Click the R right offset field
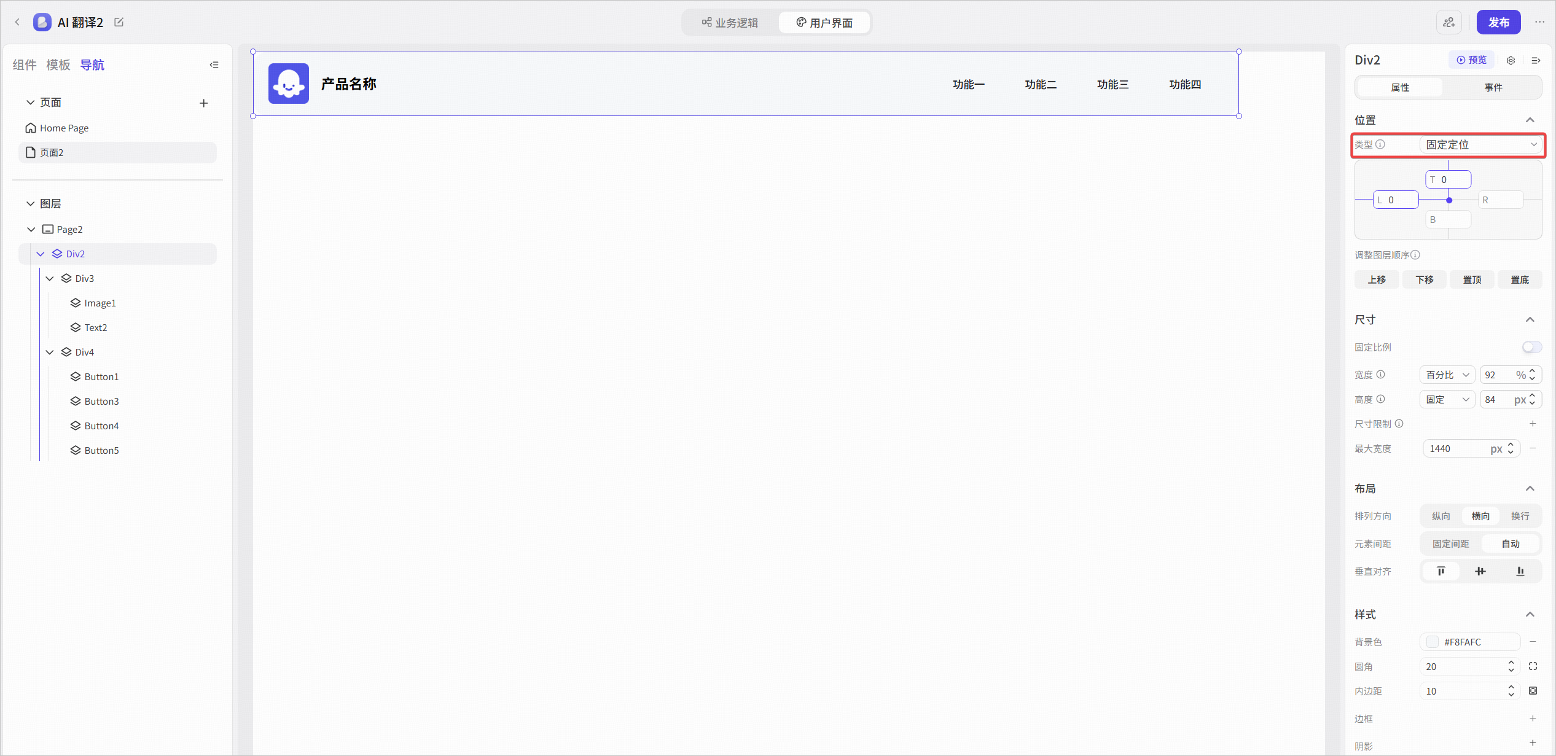This screenshot has width=1556, height=756. (x=1501, y=200)
